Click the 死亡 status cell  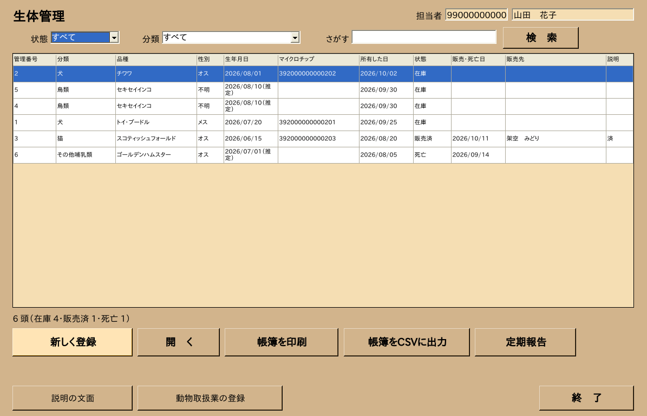point(432,155)
